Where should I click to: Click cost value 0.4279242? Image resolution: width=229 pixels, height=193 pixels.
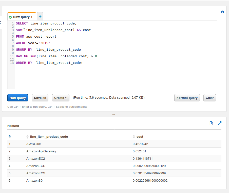point(140,144)
